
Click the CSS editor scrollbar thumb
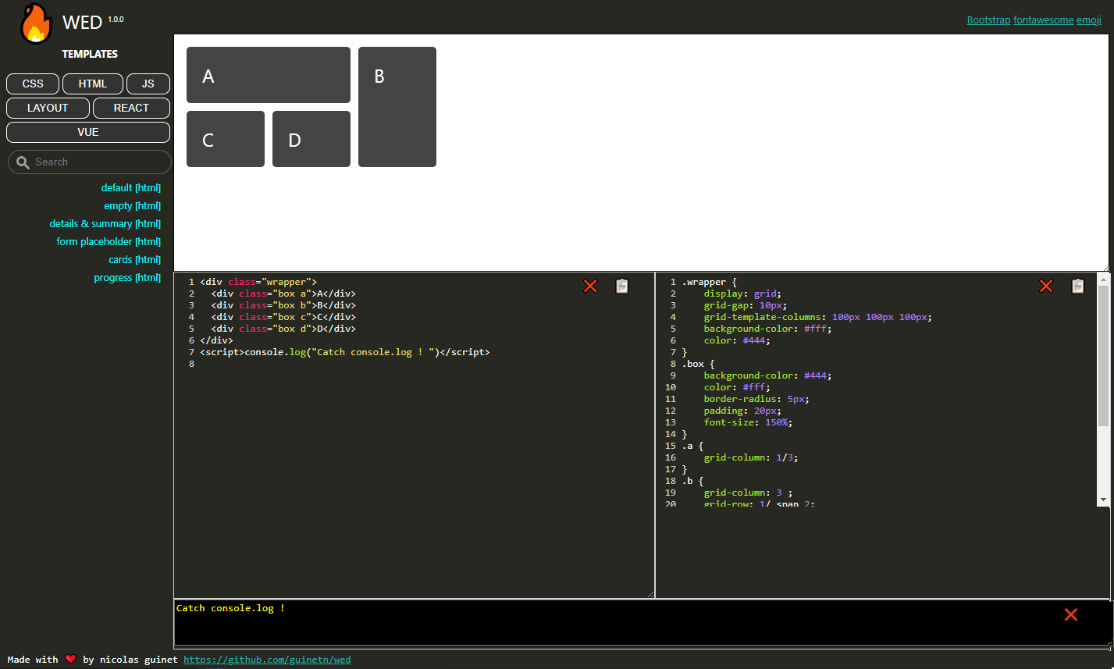coord(1103,356)
